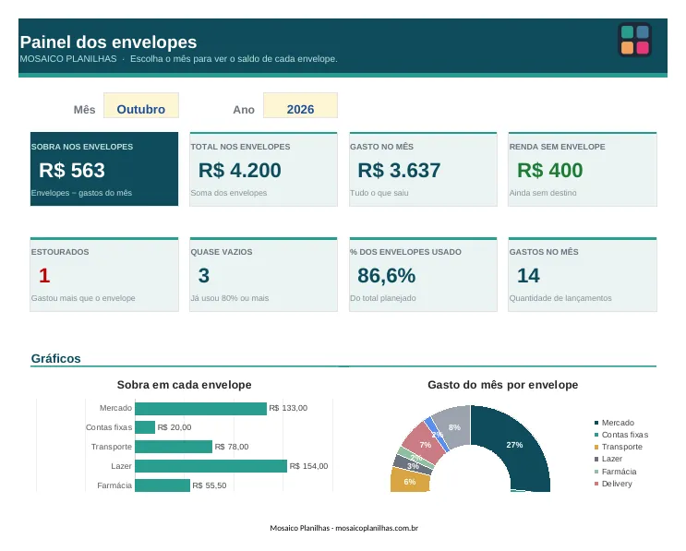Click the R$ 78,00 bar label

[x=232, y=447]
